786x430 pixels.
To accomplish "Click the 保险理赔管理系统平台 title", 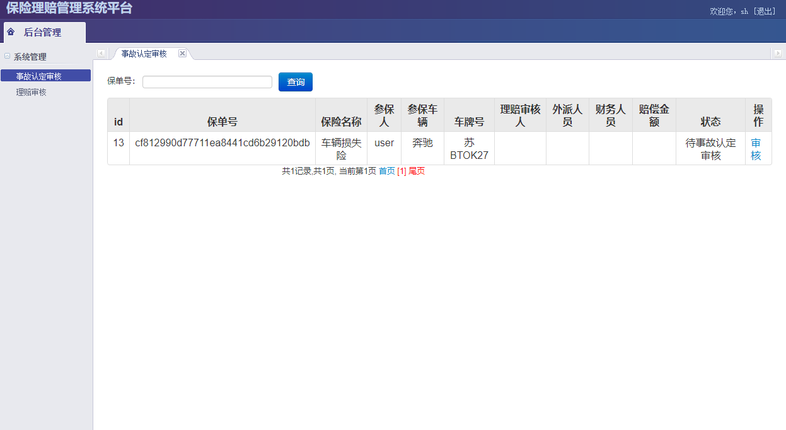I will (x=69, y=8).
